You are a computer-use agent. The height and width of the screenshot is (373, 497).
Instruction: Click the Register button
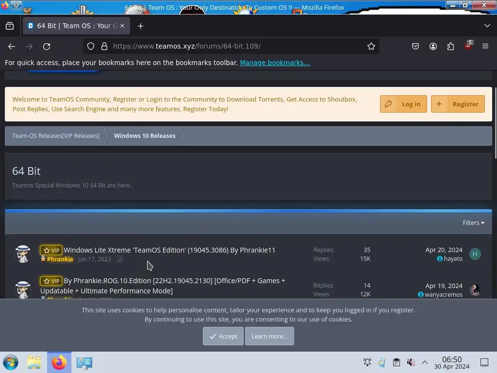(458, 104)
